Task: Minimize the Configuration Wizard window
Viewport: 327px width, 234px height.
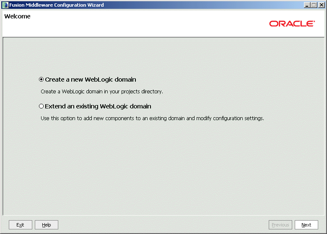Action: (x=306, y=5)
